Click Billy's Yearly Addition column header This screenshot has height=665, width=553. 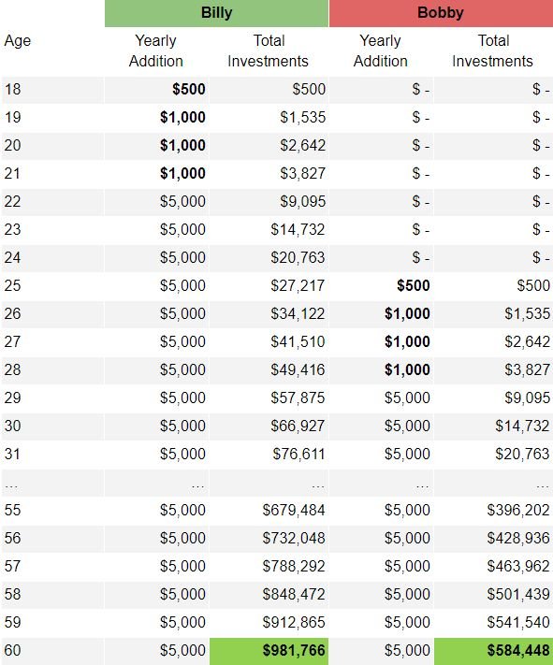[155, 51]
